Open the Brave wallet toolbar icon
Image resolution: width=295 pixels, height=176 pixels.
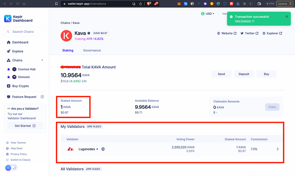pyautogui.click(x=259, y=4)
